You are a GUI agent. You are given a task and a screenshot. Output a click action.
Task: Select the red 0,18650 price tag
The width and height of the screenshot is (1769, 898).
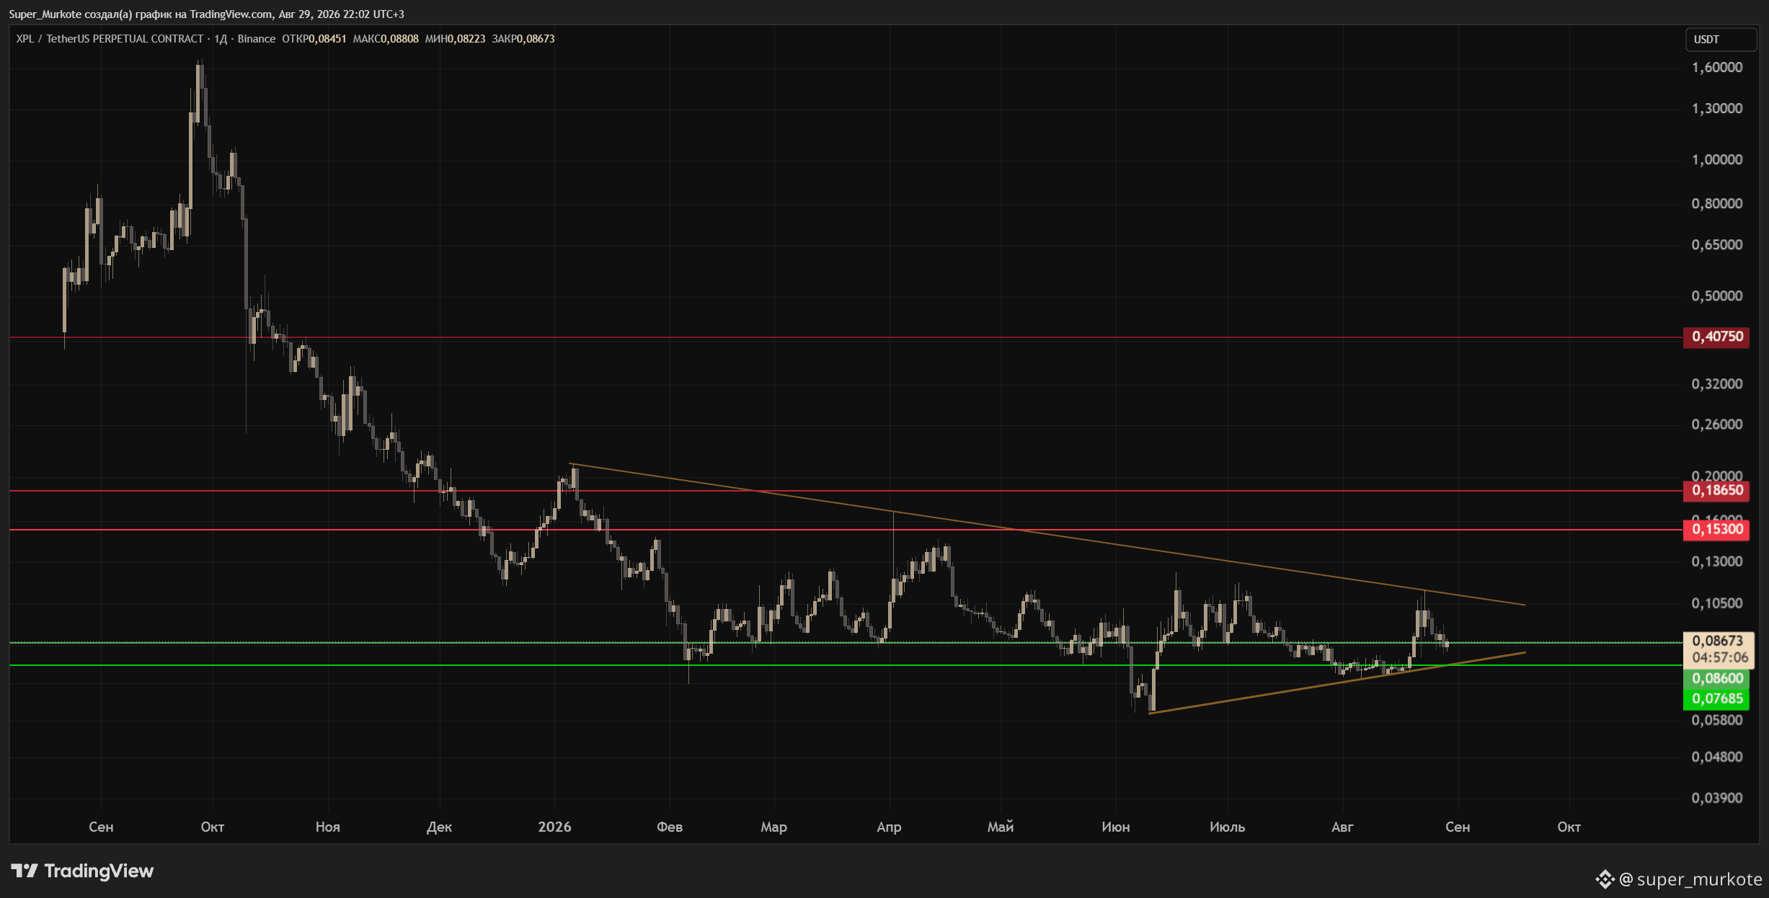1716,491
